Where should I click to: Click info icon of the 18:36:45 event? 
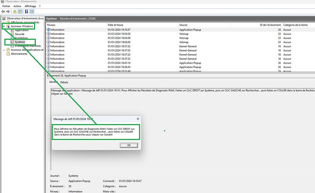tap(48, 67)
